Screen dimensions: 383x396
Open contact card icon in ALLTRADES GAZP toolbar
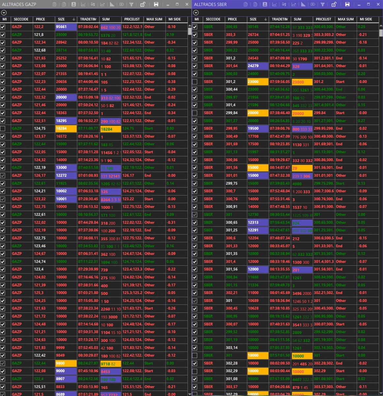click(x=74, y=4)
